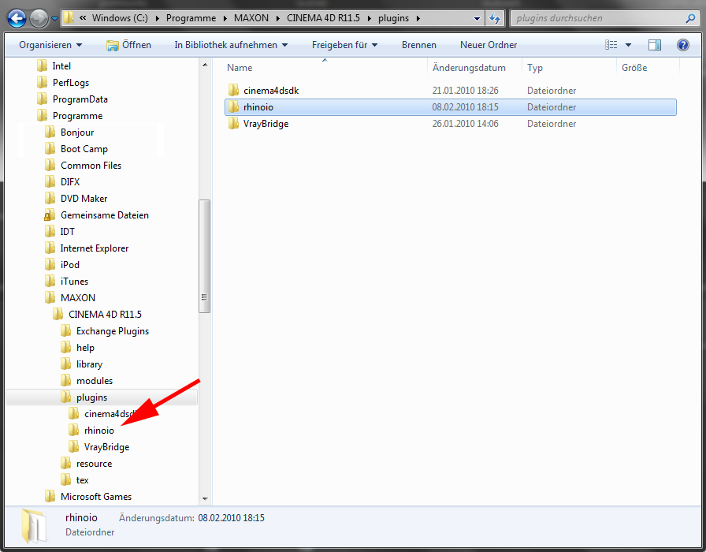
Task: Open the Organisieren menu
Action: point(50,45)
